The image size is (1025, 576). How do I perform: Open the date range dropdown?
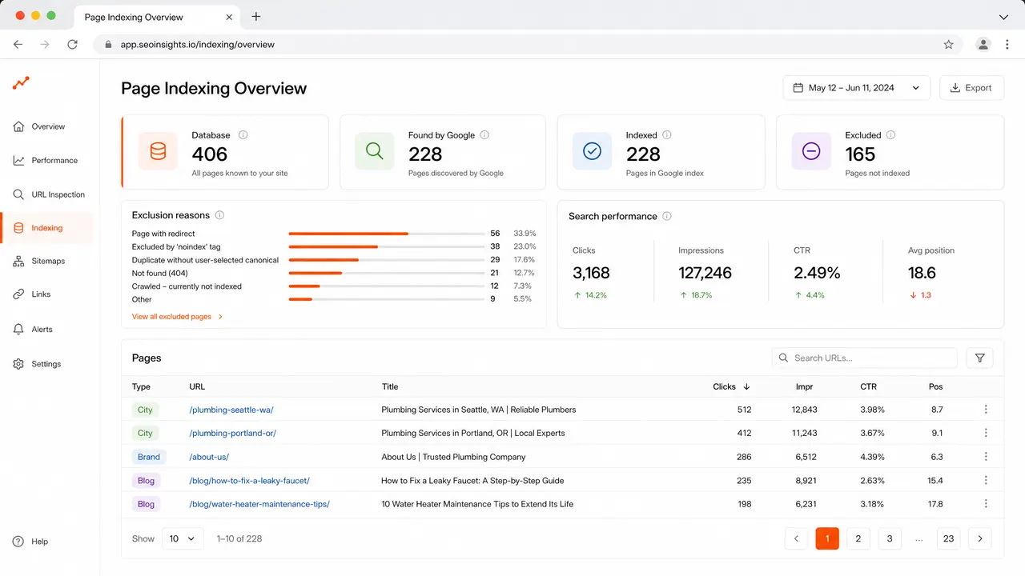856,88
